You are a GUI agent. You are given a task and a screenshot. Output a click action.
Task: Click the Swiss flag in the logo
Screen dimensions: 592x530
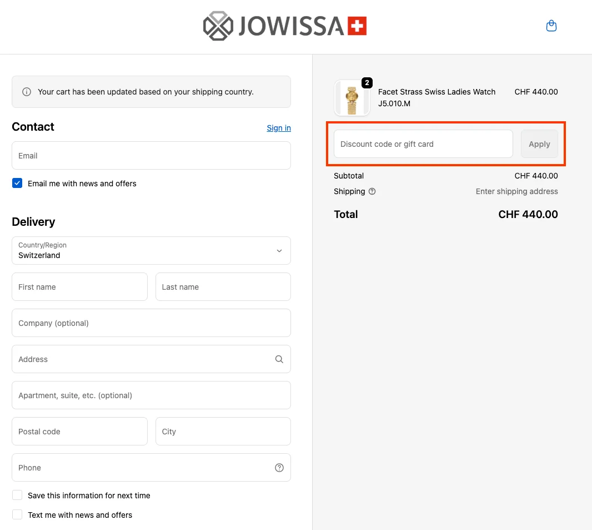click(x=358, y=25)
